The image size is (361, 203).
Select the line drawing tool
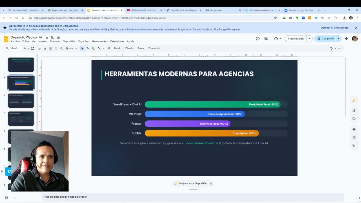[99, 48]
